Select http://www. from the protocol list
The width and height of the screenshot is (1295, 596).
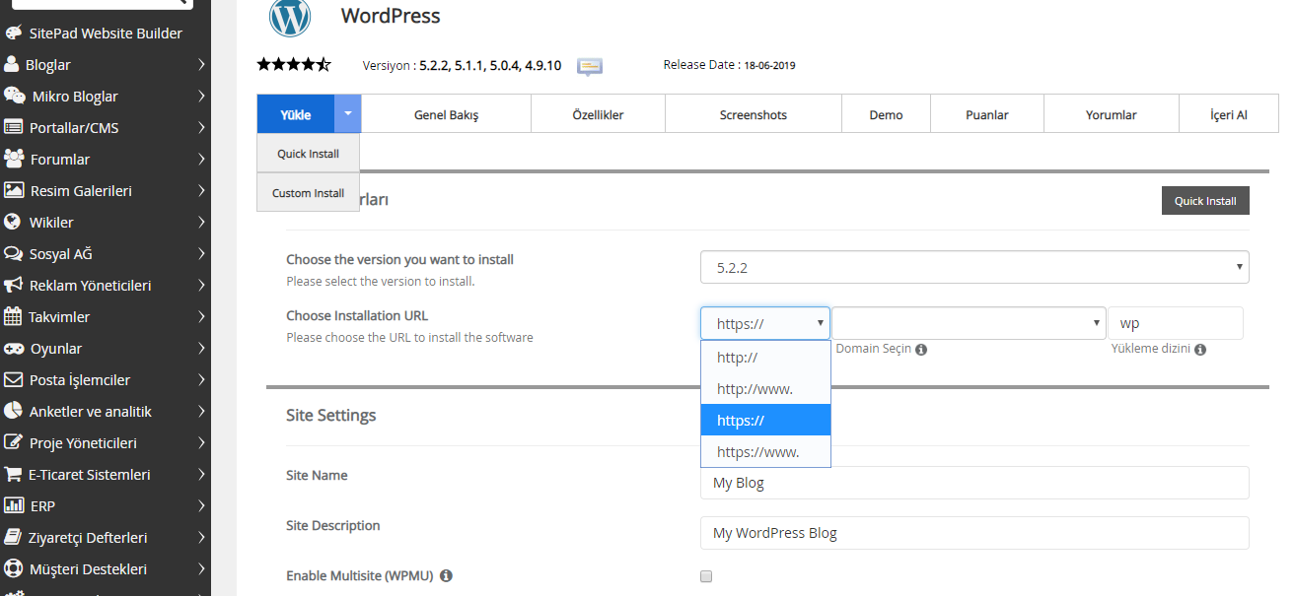pos(765,389)
